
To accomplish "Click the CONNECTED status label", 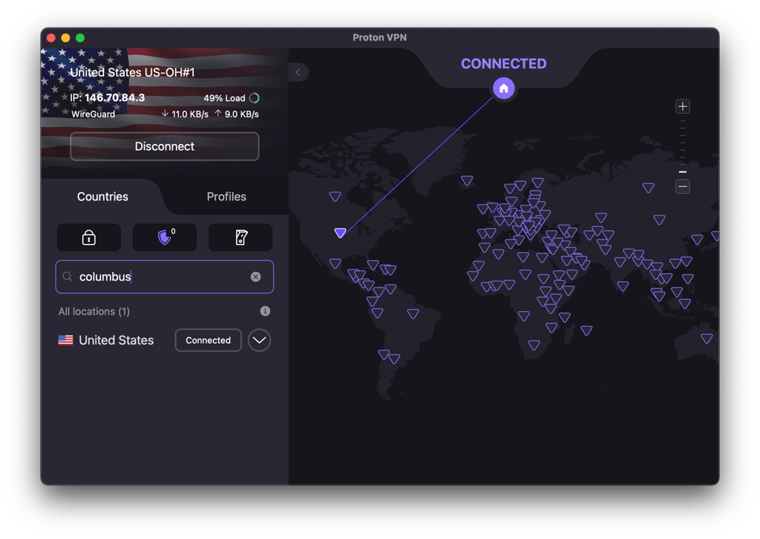I will [504, 64].
